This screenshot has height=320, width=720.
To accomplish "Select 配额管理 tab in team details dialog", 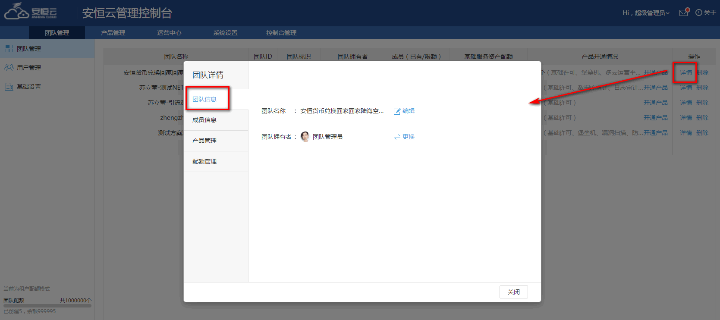I will [216, 161].
